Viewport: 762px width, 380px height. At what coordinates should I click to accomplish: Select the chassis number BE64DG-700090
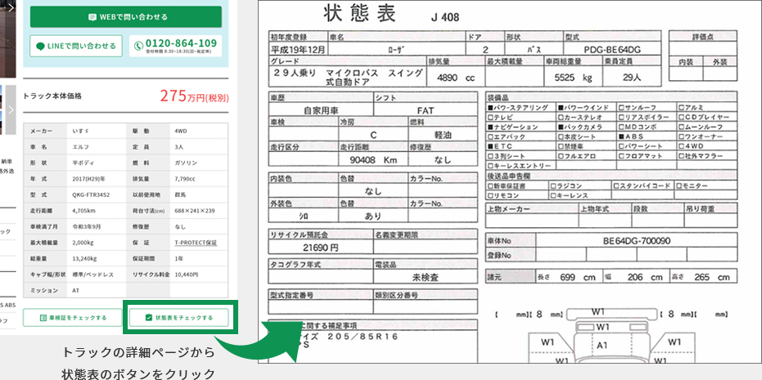coord(637,241)
